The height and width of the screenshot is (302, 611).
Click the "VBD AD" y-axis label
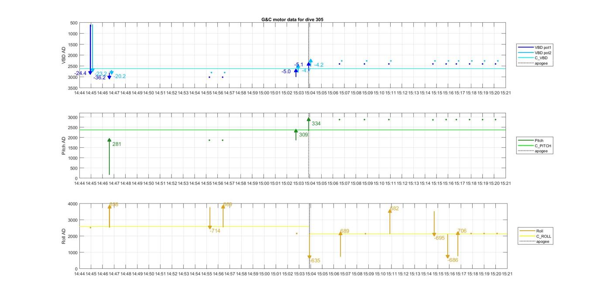(64, 55)
